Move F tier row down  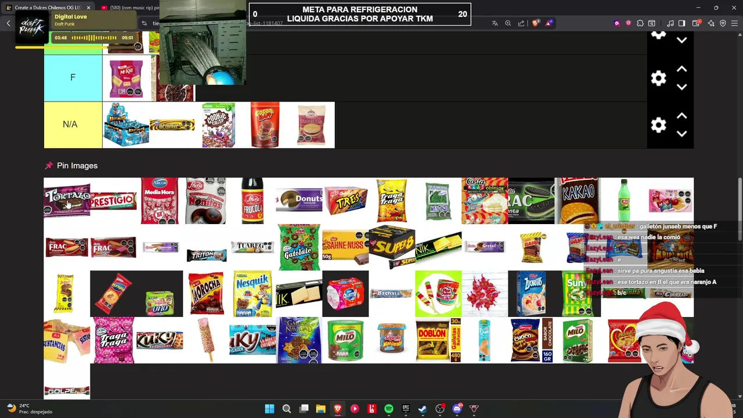coord(681,87)
